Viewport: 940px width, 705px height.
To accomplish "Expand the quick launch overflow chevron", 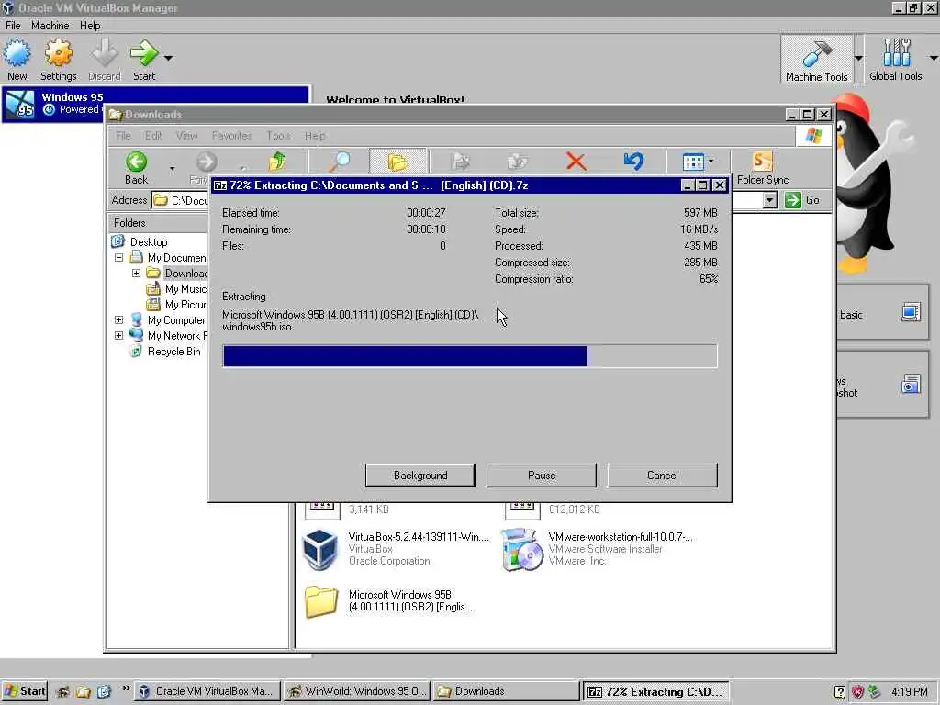I will pos(125,688).
